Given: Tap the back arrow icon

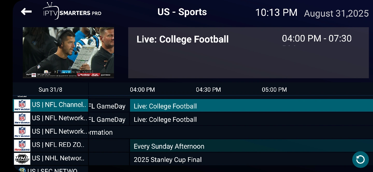Looking at the screenshot, I should click(x=26, y=12).
